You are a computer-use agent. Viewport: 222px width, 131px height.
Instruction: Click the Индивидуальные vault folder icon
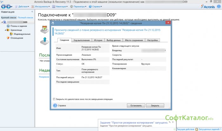point(11,34)
